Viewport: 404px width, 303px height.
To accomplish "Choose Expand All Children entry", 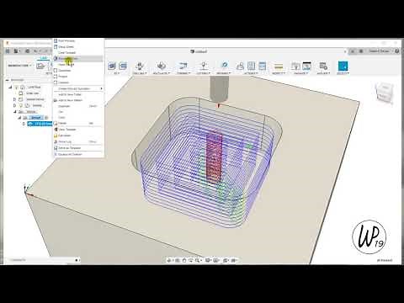I will pos(78,155).
